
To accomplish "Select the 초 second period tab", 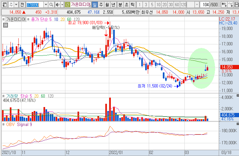I will coord(126,5).
